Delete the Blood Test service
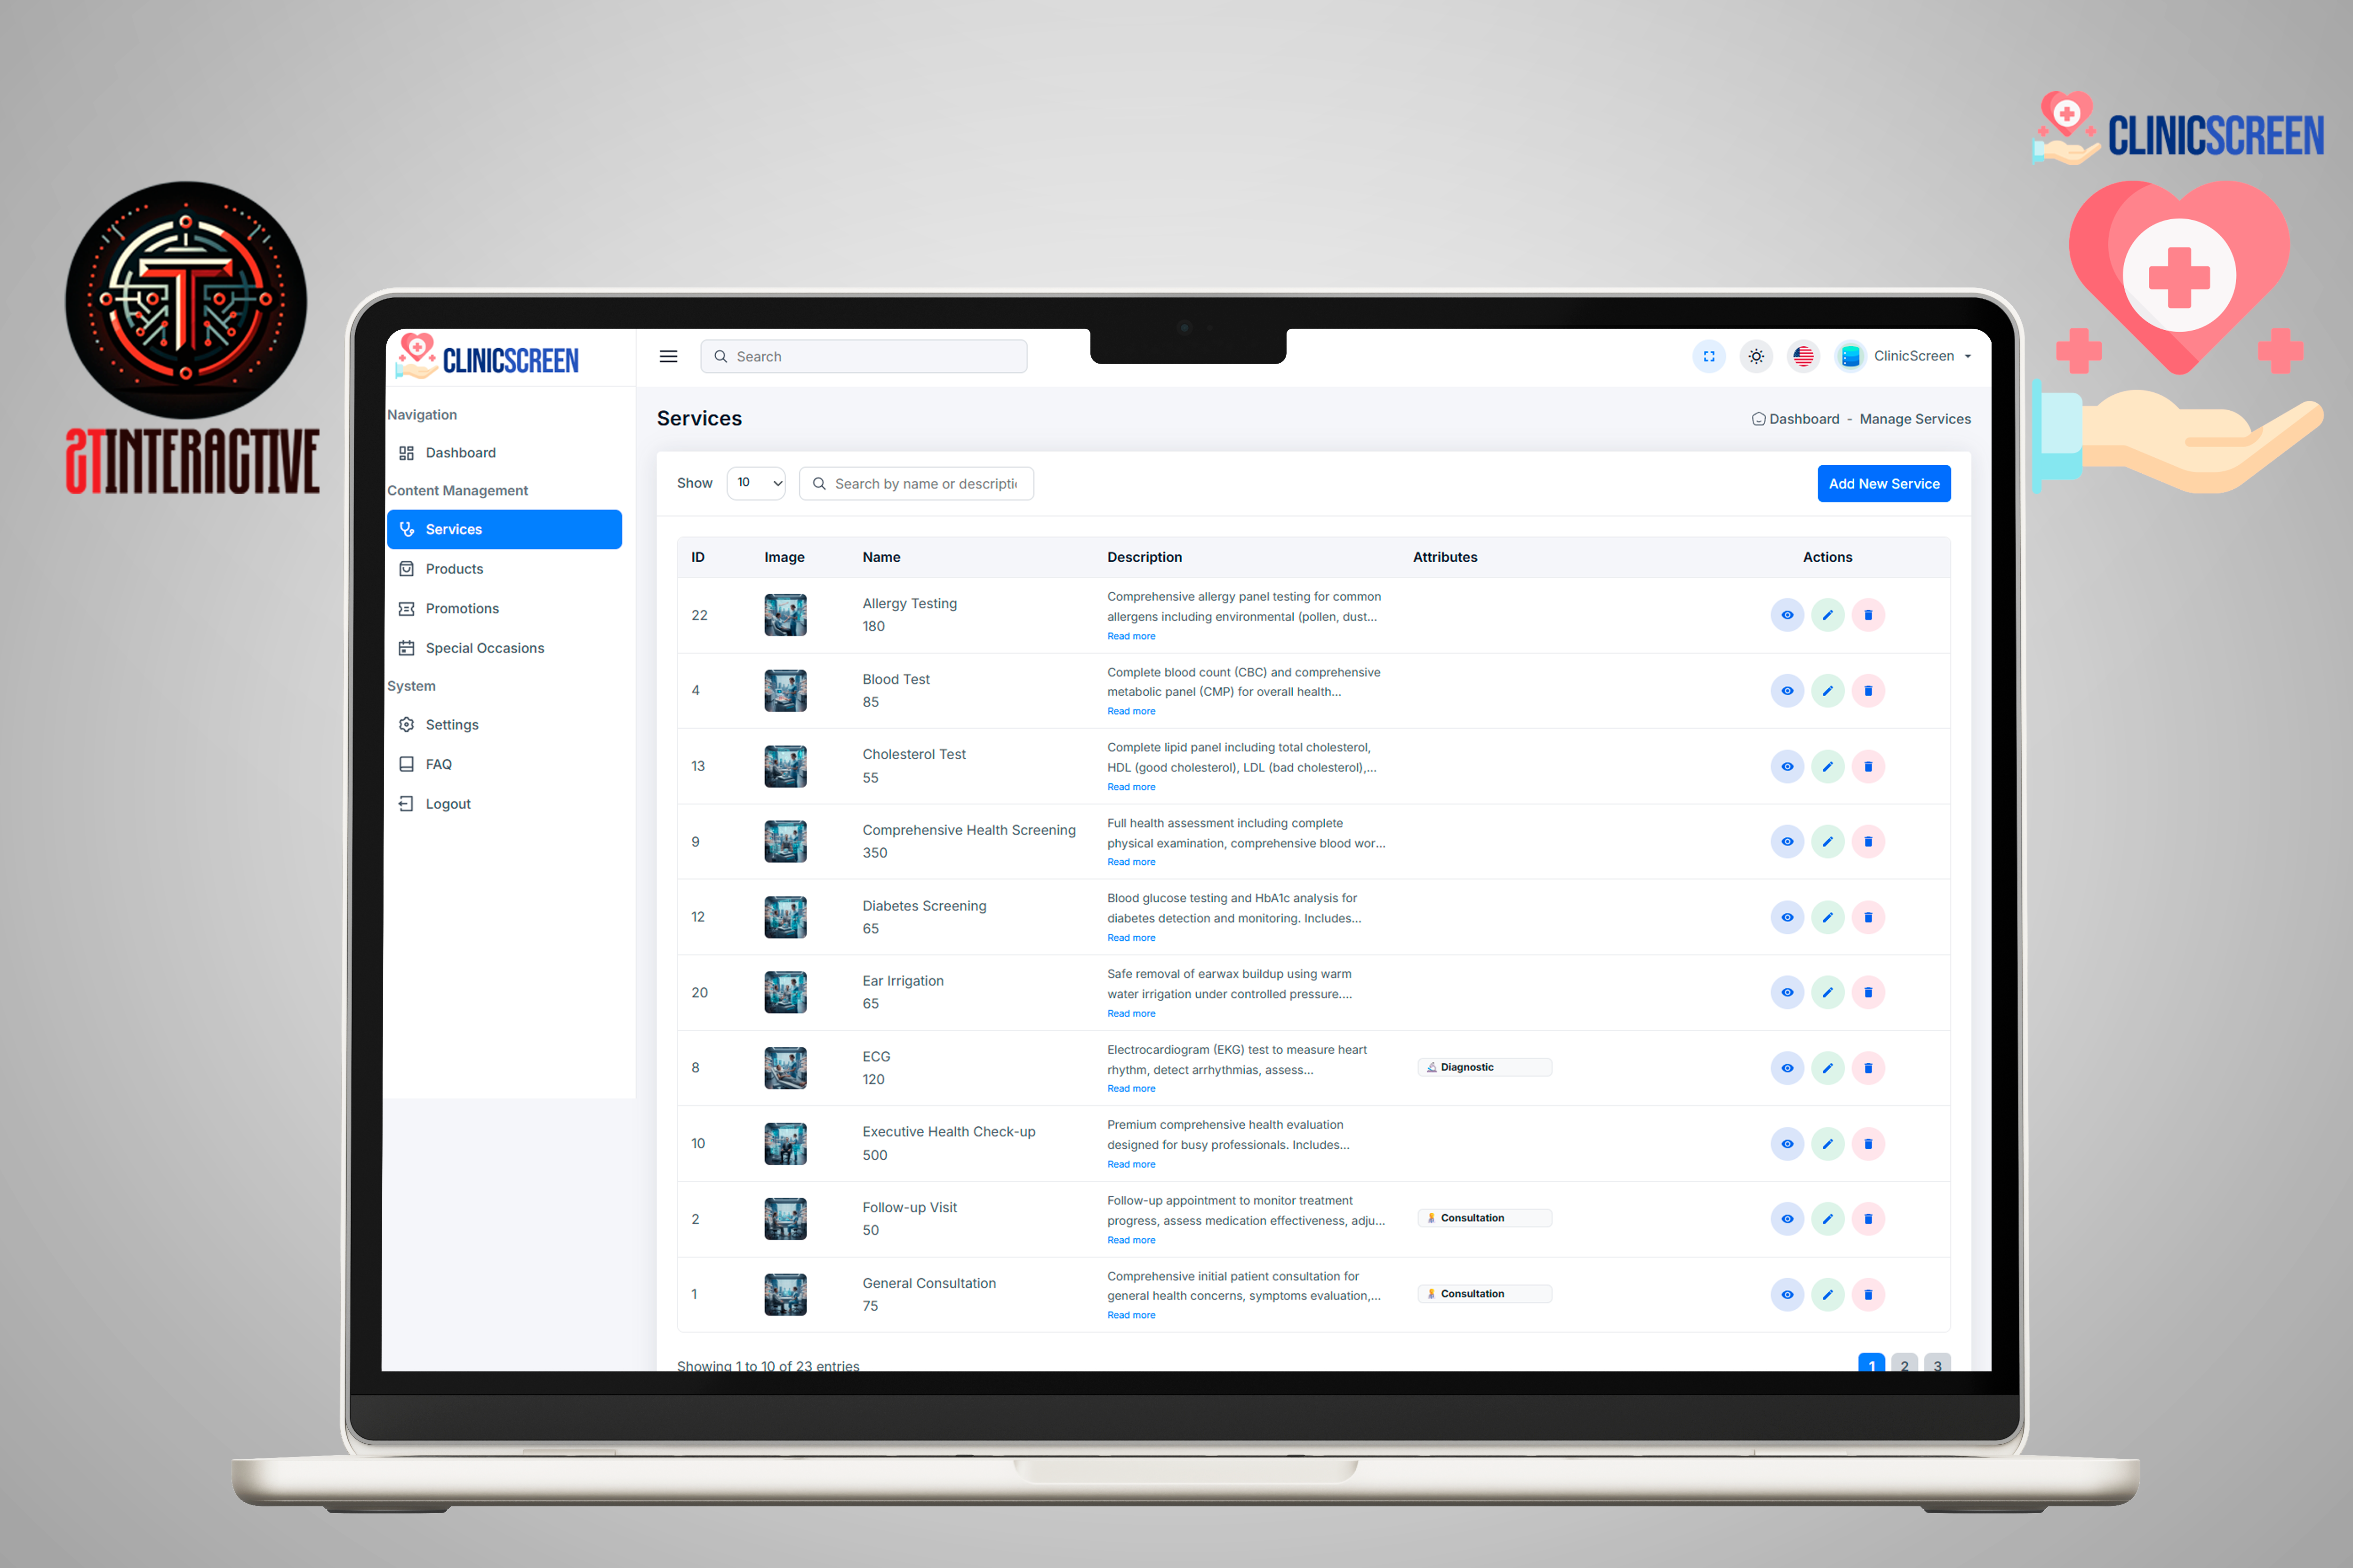The width and height of the screenshot is (2353, 1568). click(1868, 691)
